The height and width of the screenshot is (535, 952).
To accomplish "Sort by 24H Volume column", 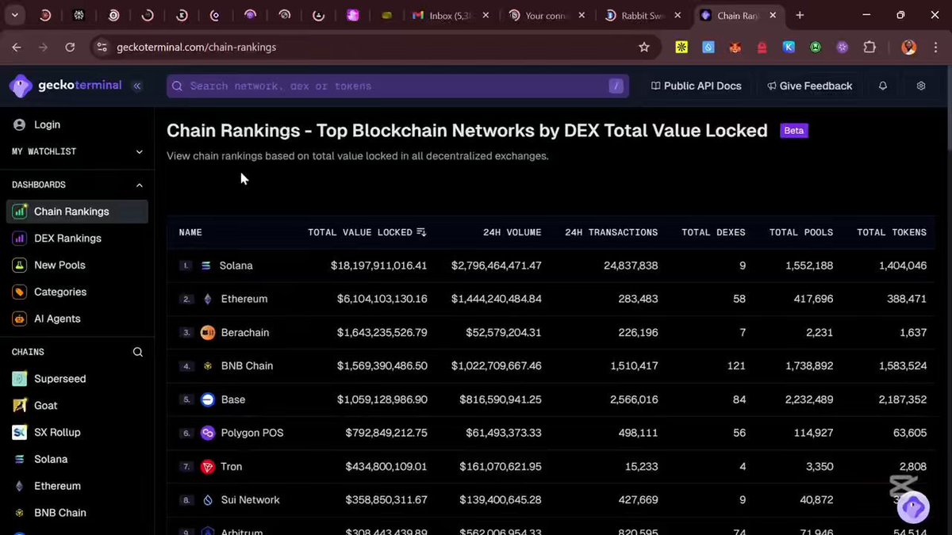I will point(512,232).
